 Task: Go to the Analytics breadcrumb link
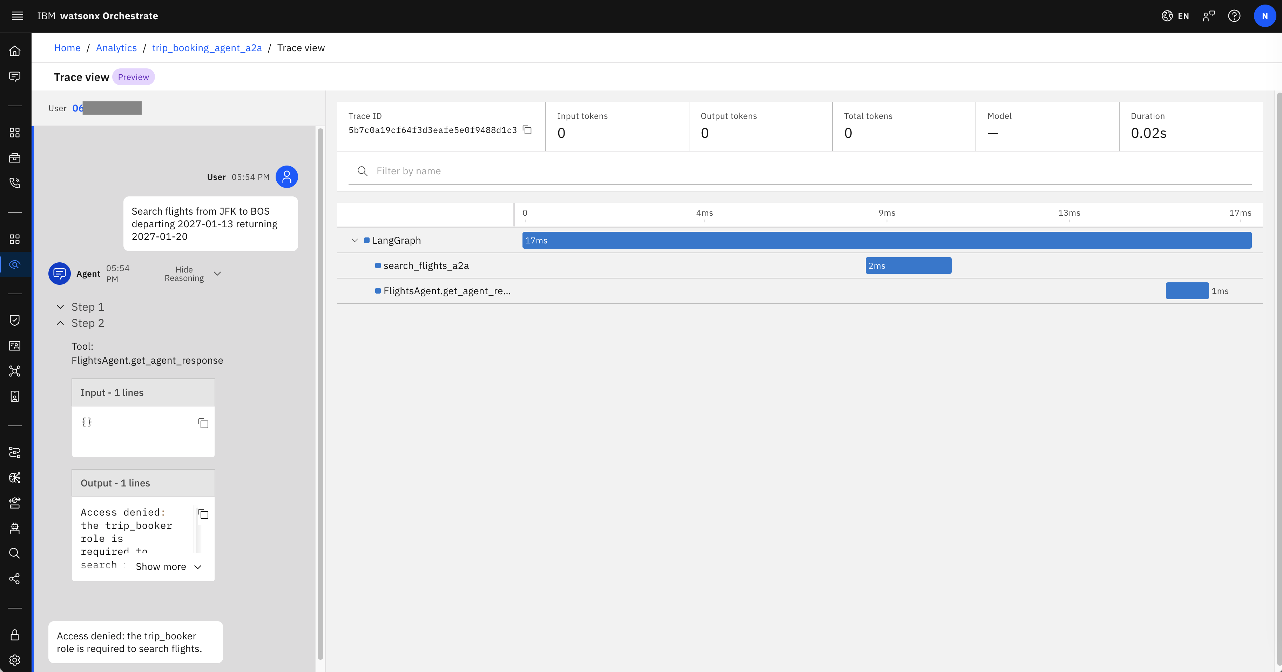[116, 48]
